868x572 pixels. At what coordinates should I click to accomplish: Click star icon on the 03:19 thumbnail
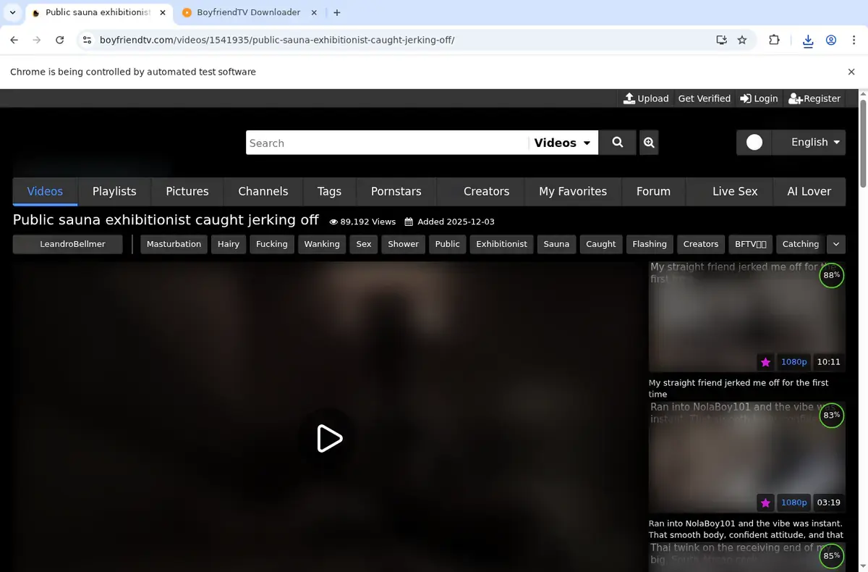point(765,502)
